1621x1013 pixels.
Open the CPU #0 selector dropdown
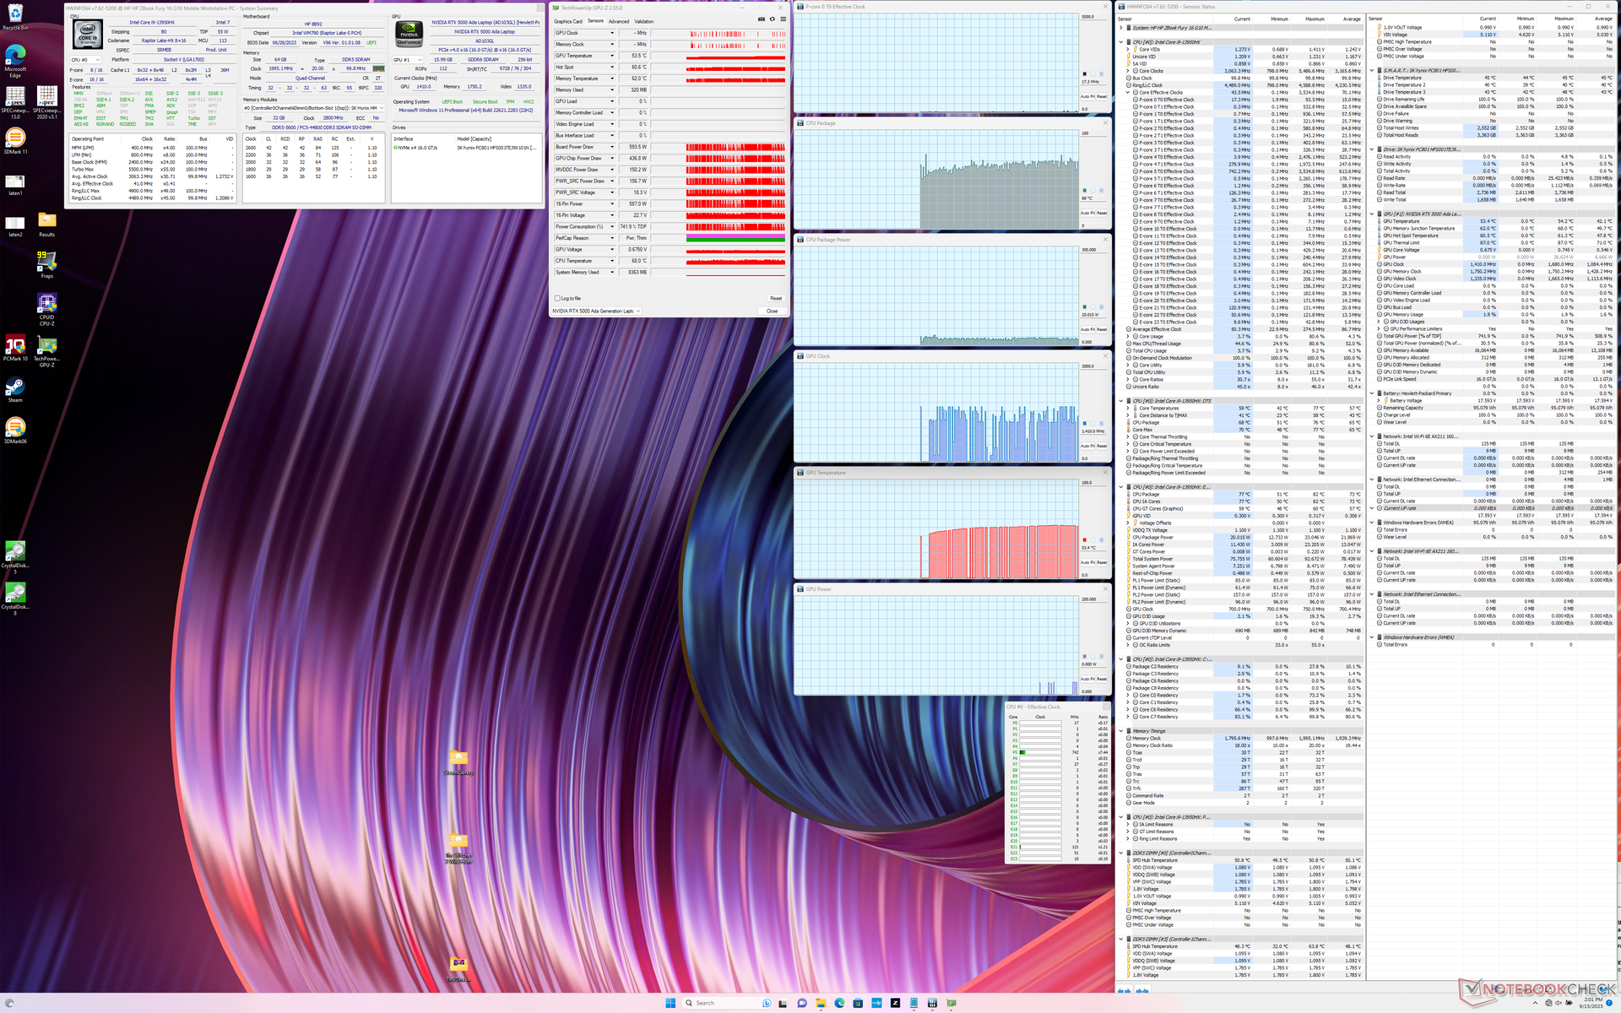85,60
